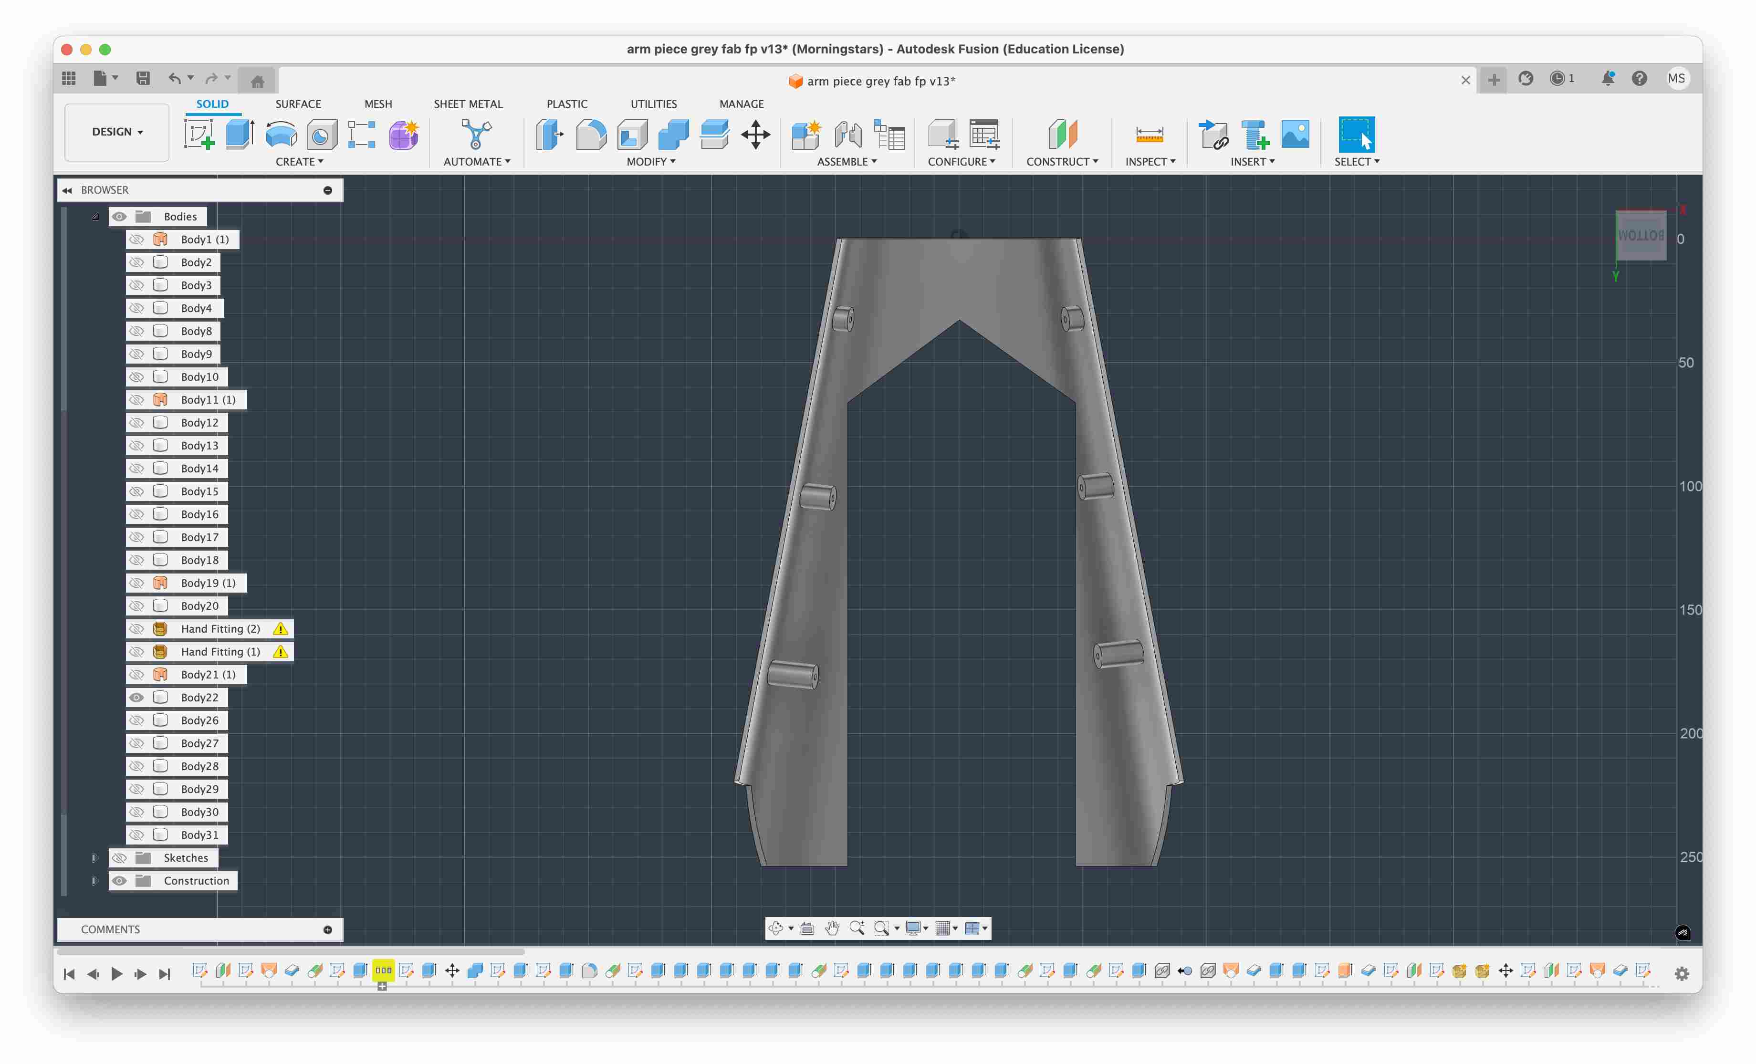The image size is (1756, 1064).
Task: Select the Fillet tool
Action: [x=591, y=134]
